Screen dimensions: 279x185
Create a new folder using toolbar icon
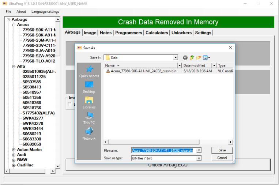[x=198, y=57]
